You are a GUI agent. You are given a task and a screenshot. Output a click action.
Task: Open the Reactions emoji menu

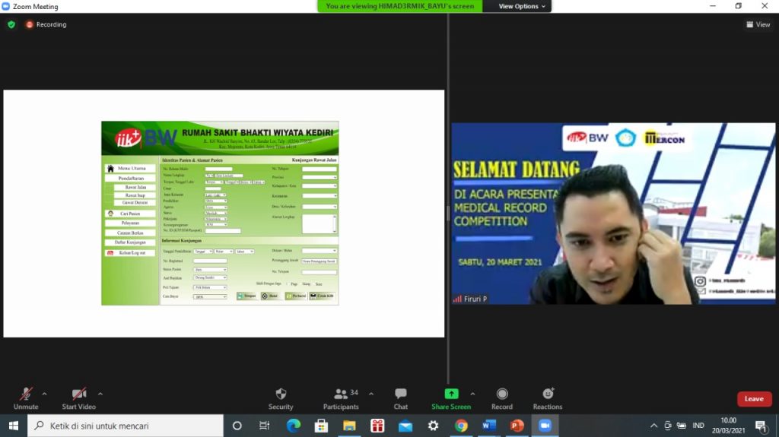[548, 397]
